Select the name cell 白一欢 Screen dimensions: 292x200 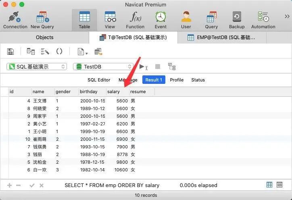click(40, 170)
